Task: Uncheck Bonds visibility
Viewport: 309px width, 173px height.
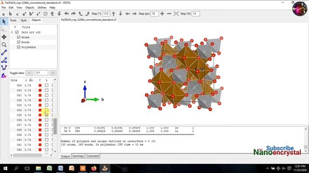Action: pyautogui.click(x=18, y=42)
